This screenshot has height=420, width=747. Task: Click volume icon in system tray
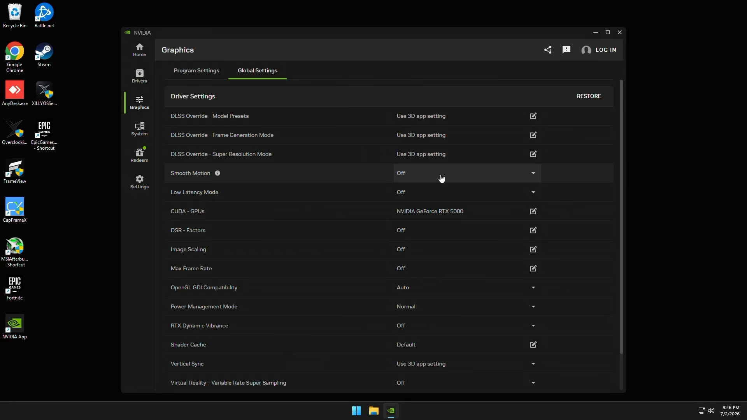[x=711, y=411]
